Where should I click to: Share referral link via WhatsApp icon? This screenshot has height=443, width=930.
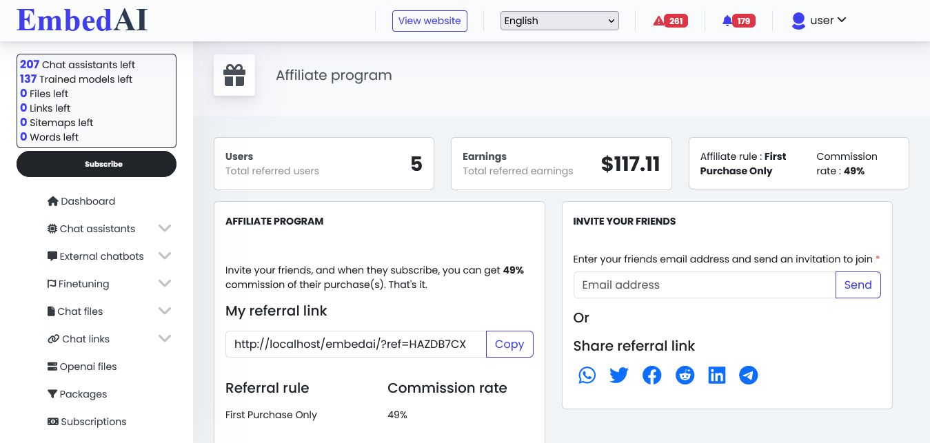point(587,375)
